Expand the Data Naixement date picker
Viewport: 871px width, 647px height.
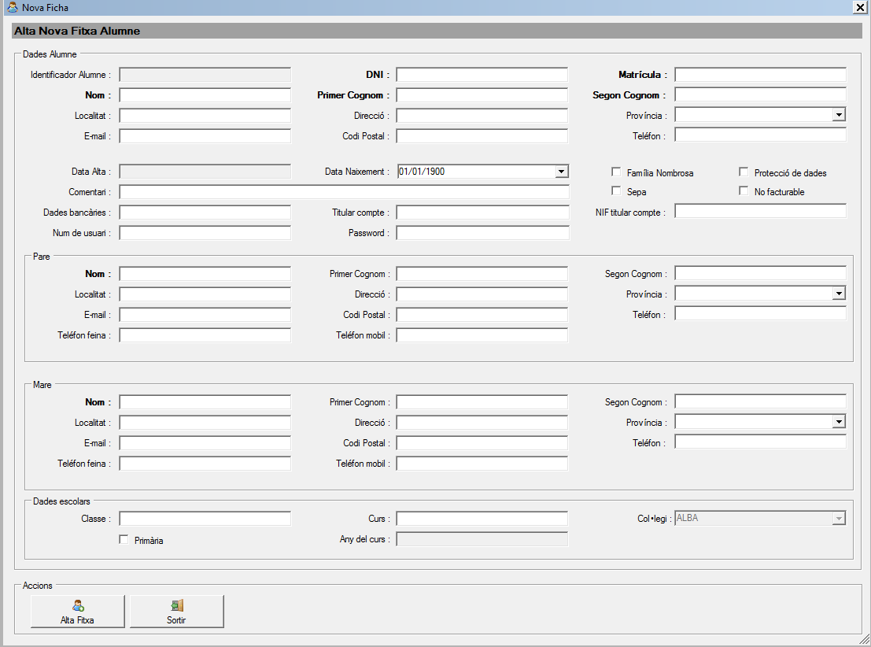(561, 172)
